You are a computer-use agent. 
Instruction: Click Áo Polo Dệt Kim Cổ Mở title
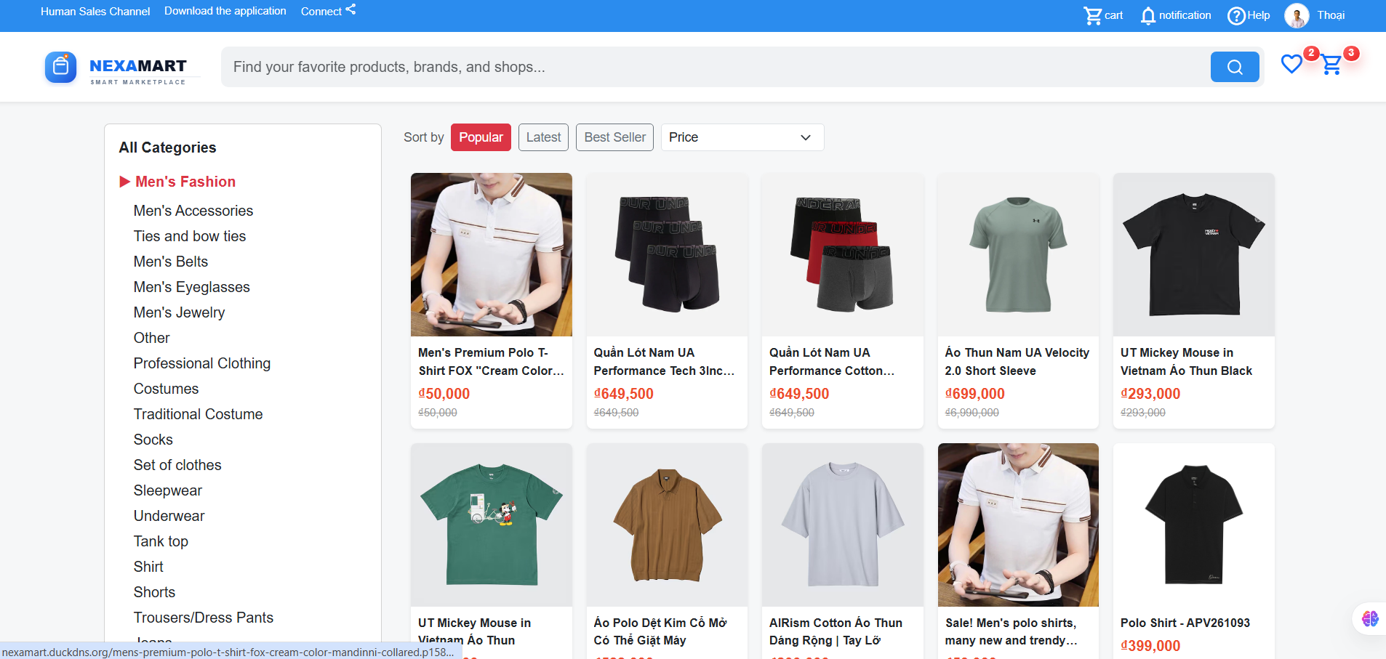(x=660, y=631)
